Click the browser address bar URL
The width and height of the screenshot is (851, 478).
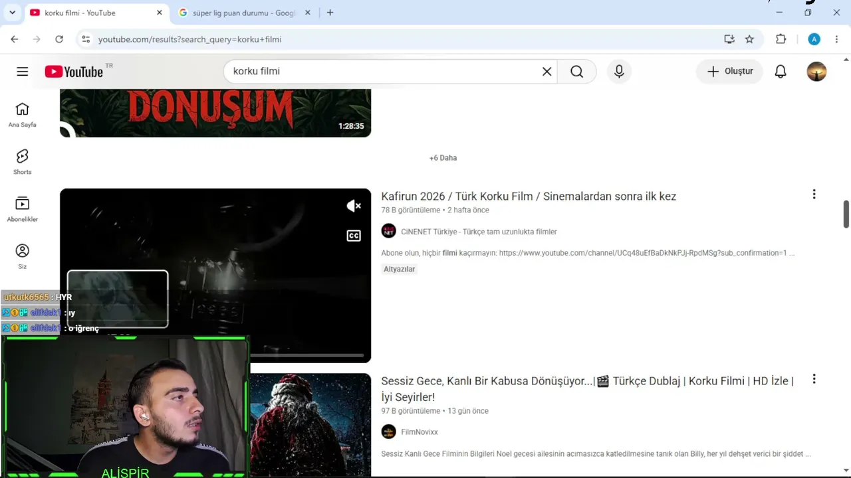[x=189, y=39]
